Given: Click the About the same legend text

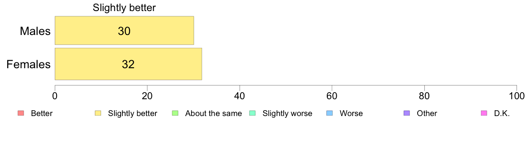Looking at the screenshot, I should [x=214, y=113].
